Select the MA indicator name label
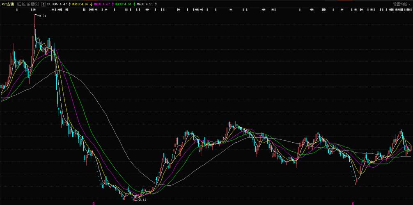This screenshot has height=205, width=413. point(48,4)
